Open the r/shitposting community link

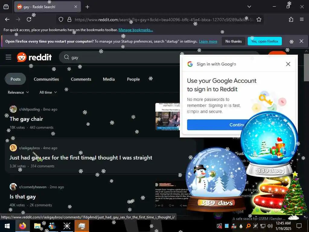(29, 109)
